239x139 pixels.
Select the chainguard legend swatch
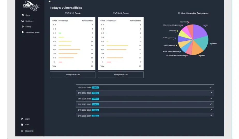point(177,31)
